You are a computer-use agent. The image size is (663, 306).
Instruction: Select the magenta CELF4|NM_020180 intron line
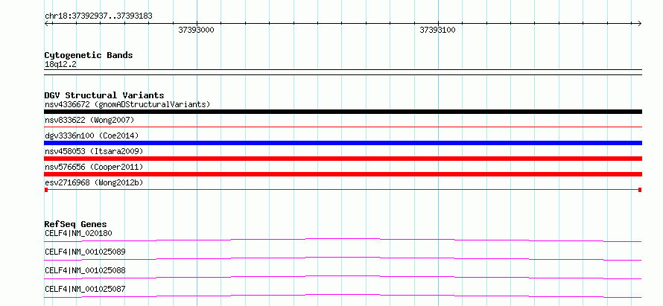click(x=343, y=240)
